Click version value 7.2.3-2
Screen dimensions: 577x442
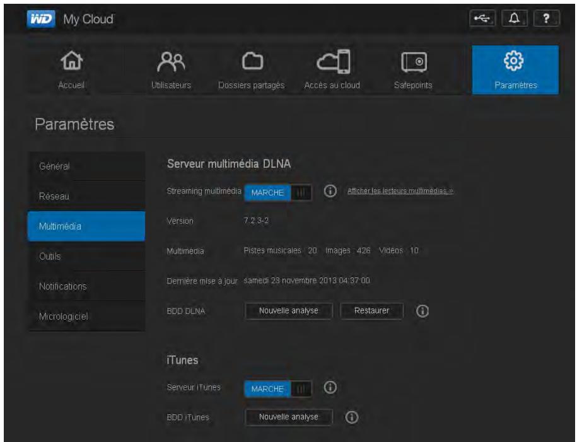click(256, 221)
